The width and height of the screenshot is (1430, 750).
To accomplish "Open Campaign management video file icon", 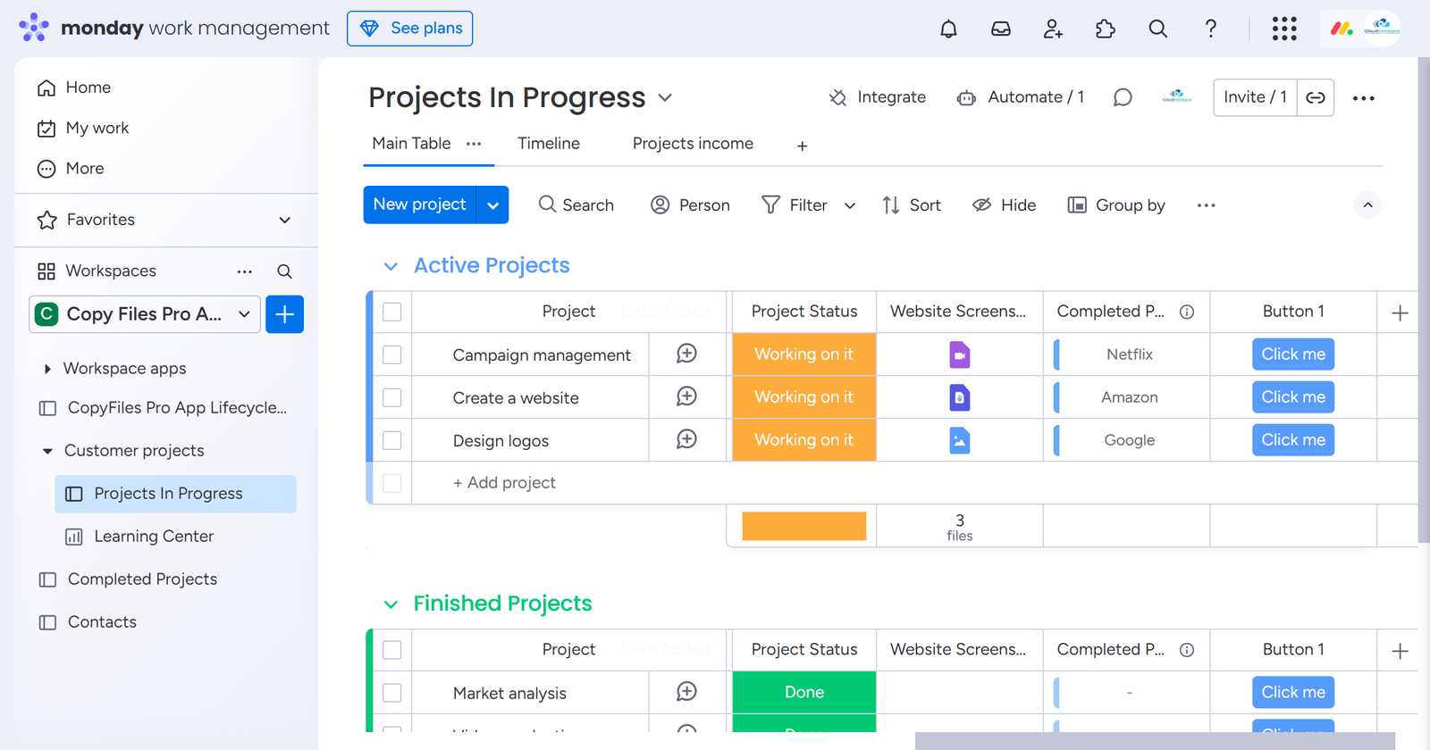I will point(959,354).
